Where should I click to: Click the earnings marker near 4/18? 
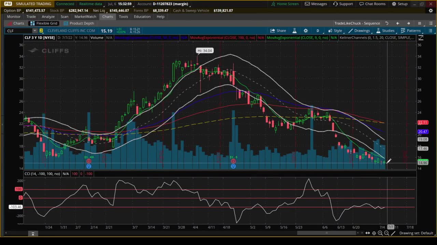click(x=233, y=161)
